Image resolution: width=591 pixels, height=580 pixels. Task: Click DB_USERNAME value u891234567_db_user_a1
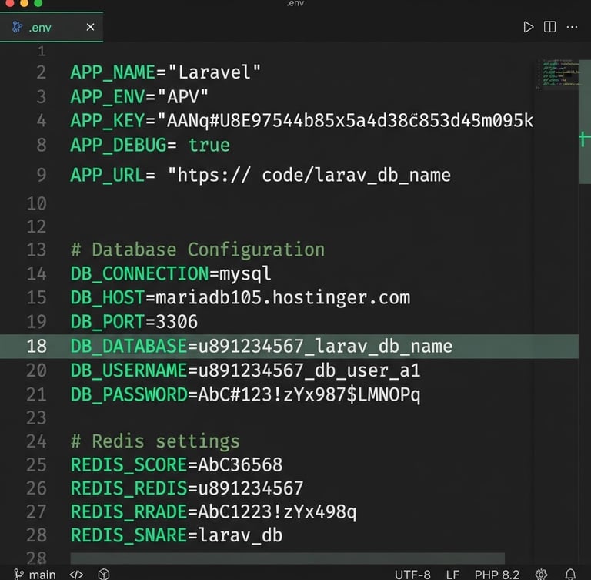coord(309,370)
